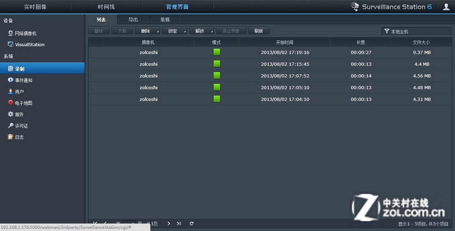Select the 导出 export tab

click(x=132, y=19)
